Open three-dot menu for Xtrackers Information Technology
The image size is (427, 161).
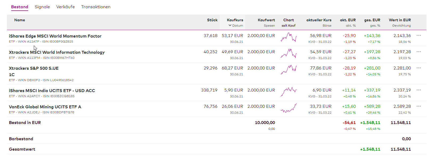point(418,52)
